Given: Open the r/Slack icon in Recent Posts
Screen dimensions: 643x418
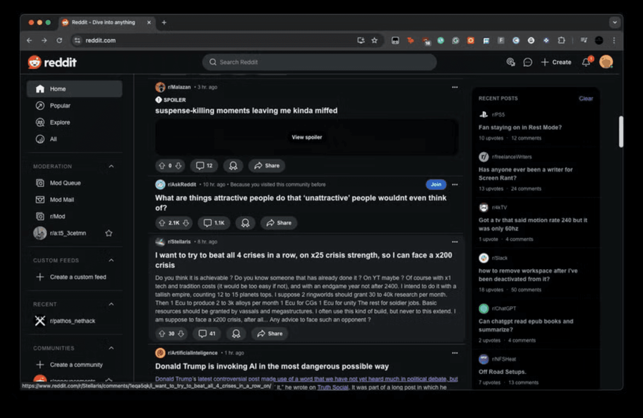Looking at the screenshot, I should 483,258.
